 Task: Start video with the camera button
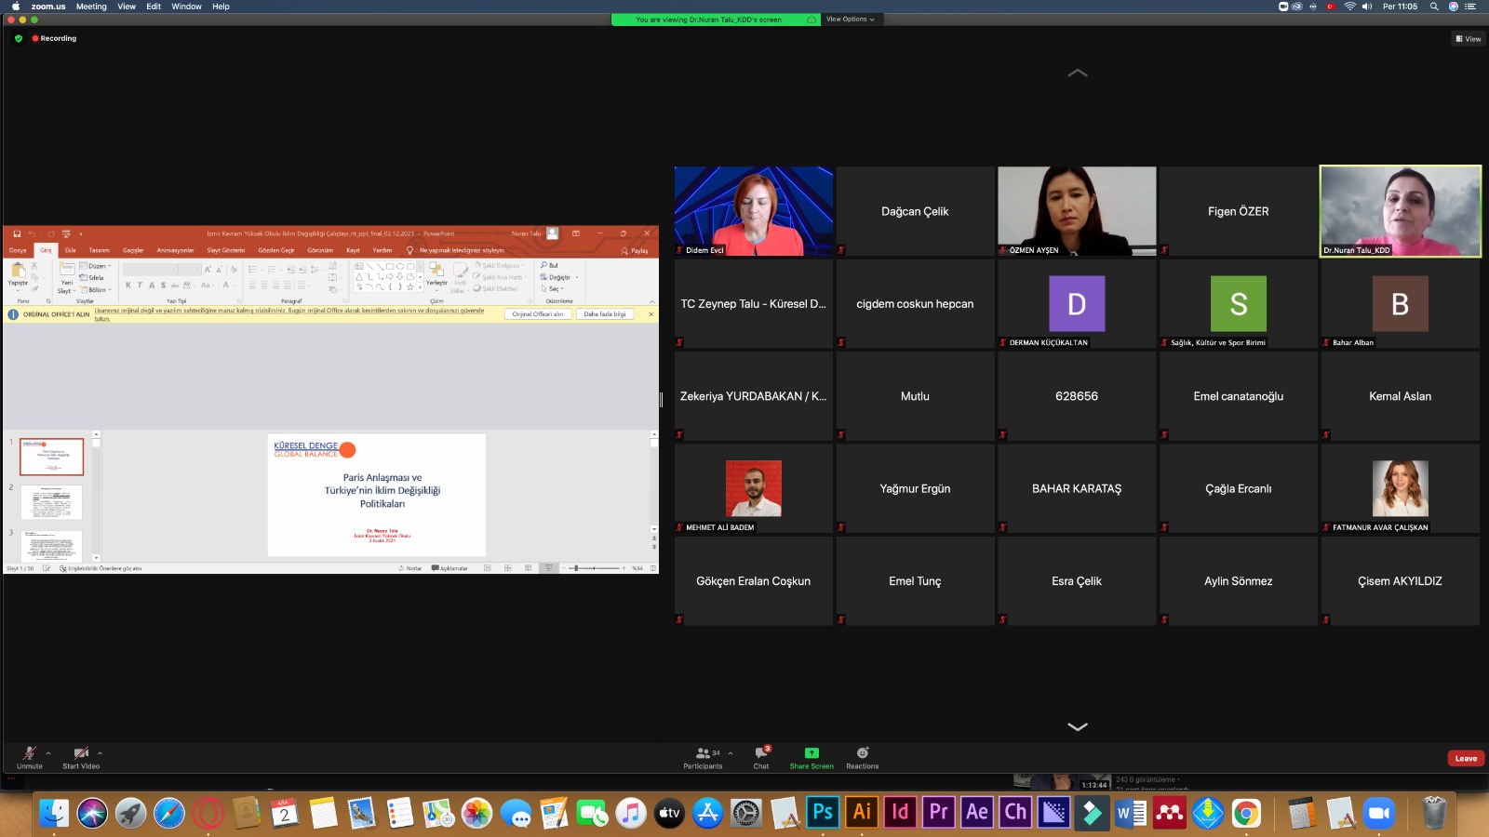pyautogui.click(x=81, y=758)
